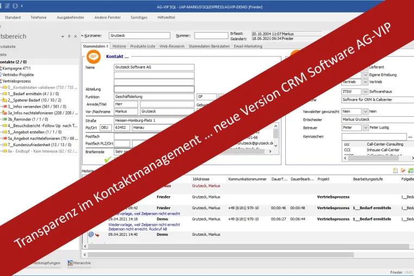Collapse the header using the arrow beside Kurzname
The image size is (414, 276).
click(x=83, y=35)
